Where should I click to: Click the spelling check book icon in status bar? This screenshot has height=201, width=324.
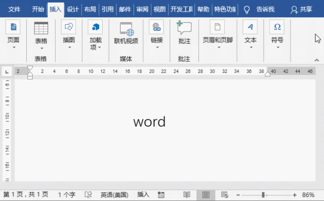[88, 194]
